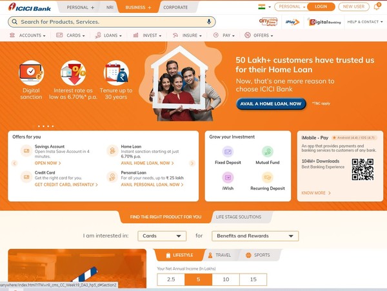Image resolution: width=387 pixels, height=291 pixels.
Task: Open iWish investment icon
Action: (228, 177)
